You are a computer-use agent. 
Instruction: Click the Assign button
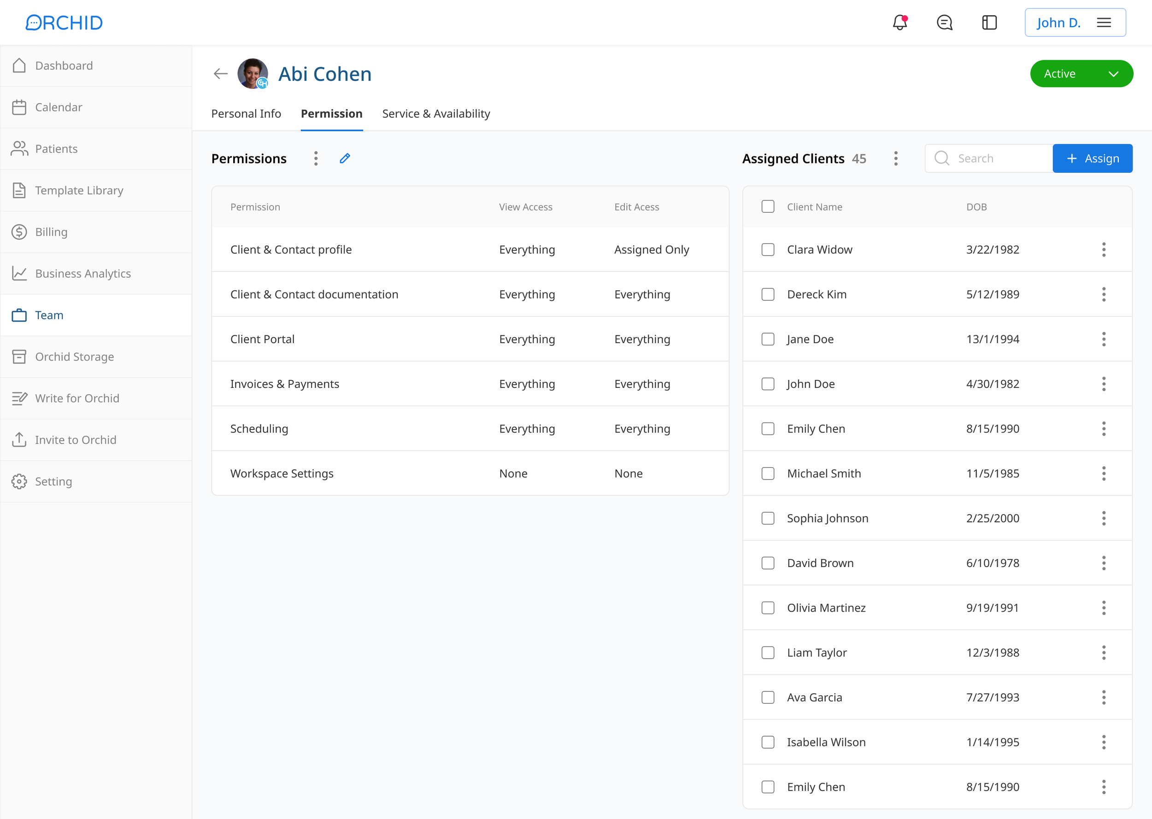(1092, 158)
